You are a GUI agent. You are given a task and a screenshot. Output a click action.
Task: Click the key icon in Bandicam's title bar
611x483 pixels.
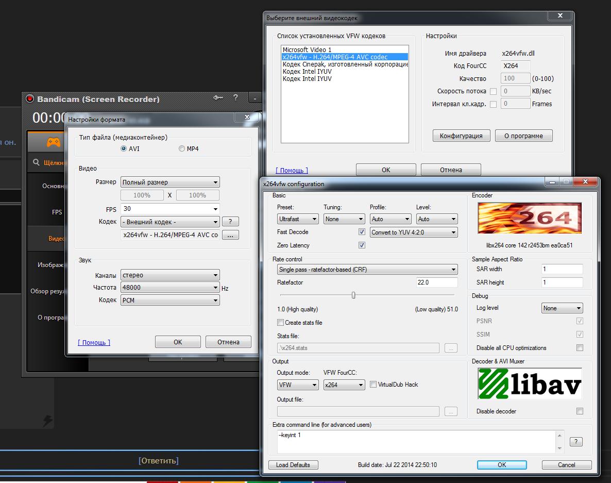218,97
